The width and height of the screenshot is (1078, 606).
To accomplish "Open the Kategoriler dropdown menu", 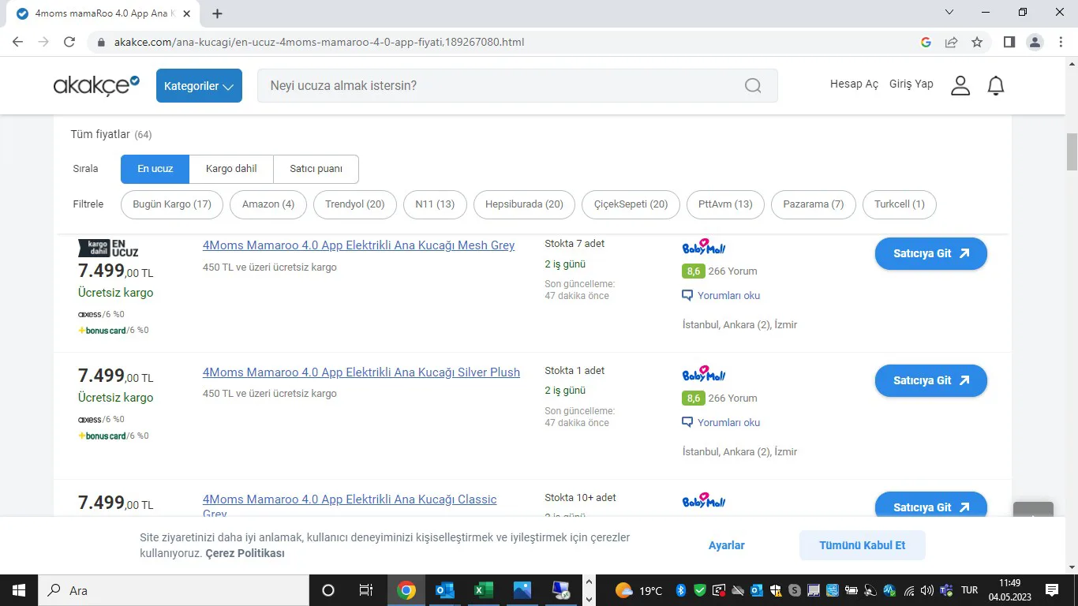I will click(x=199, y=86).
